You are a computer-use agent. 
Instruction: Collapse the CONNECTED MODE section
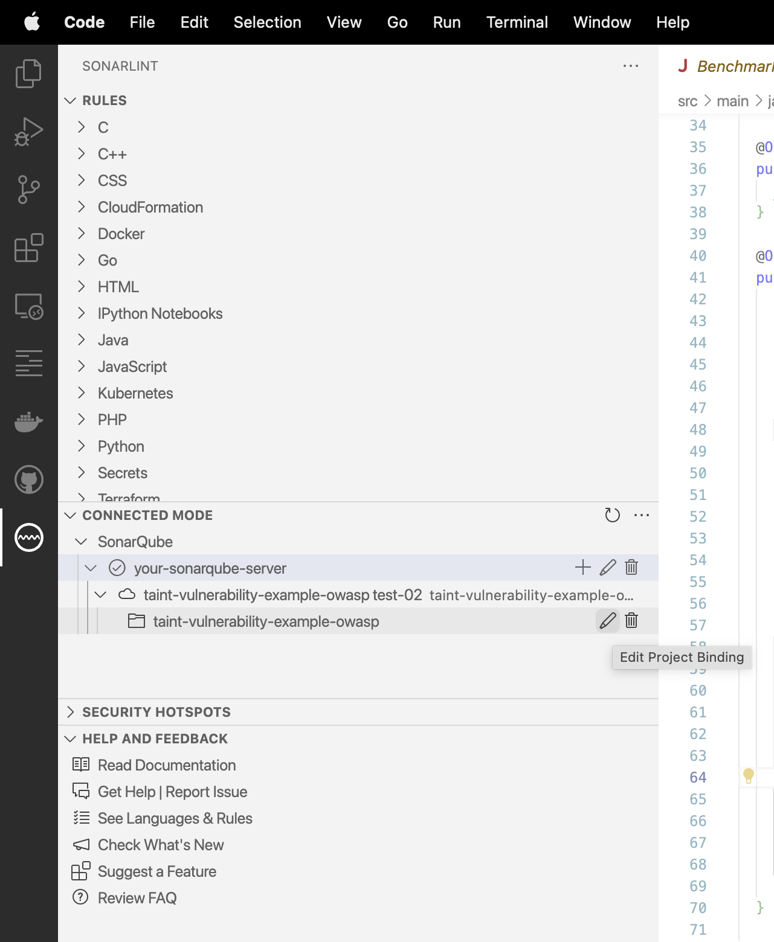(70, 515)
